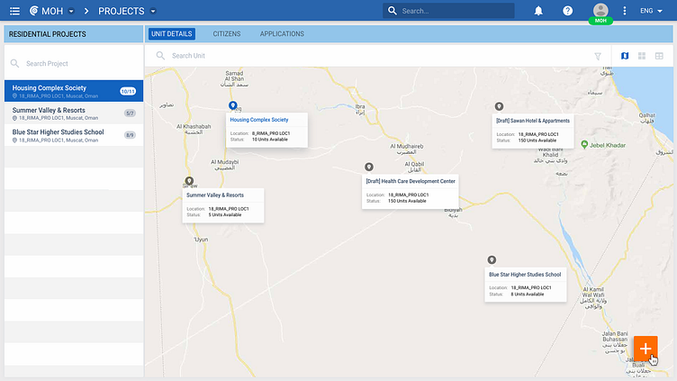Click the Search Unit input field

[360, 56]
